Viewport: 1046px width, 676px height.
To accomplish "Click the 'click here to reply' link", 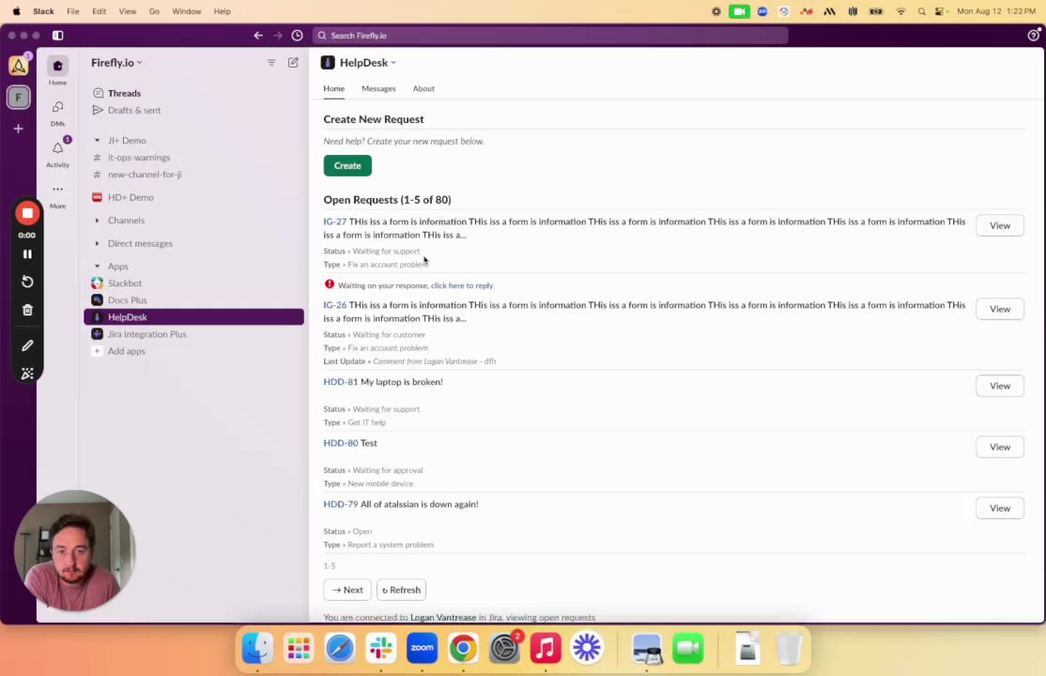I will [x=462, y=285].
